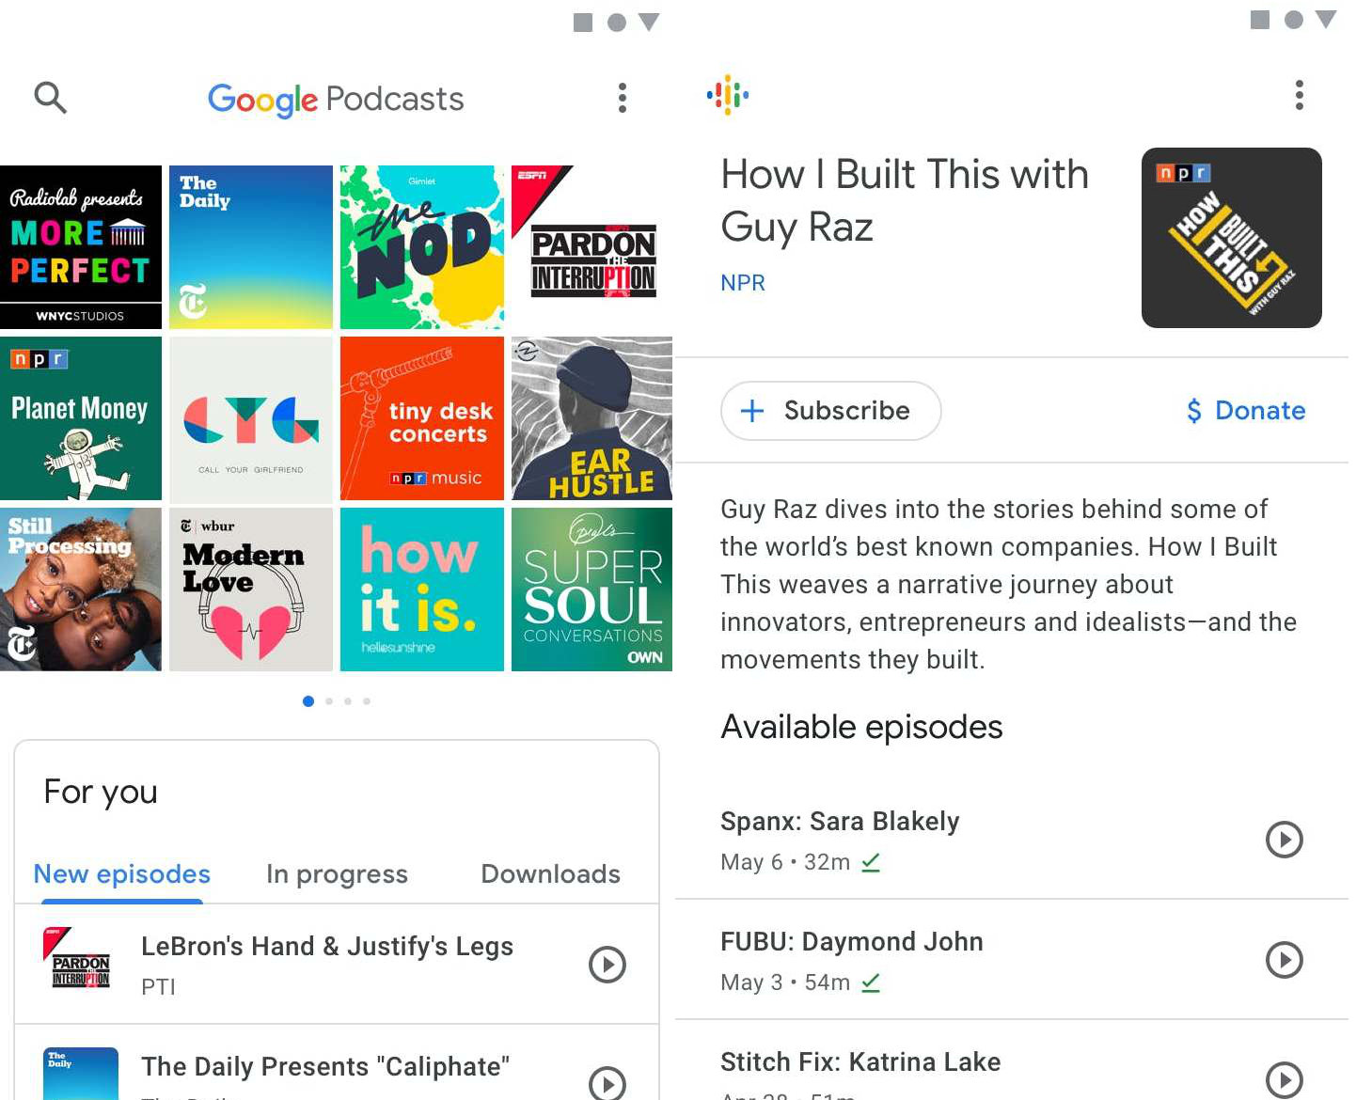Image resolution: width=1372 pixels, height=1100 pixels.
Task: Tap the played checkmark on FUBU episode
Action: pyautogui.click(x=871, y=982)
